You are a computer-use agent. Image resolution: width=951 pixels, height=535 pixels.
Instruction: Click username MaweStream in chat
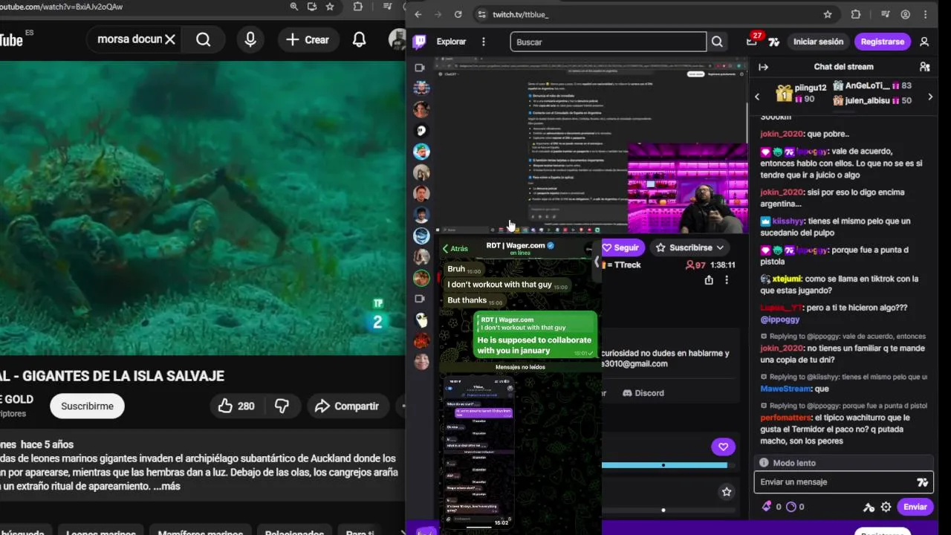point(785,389)
